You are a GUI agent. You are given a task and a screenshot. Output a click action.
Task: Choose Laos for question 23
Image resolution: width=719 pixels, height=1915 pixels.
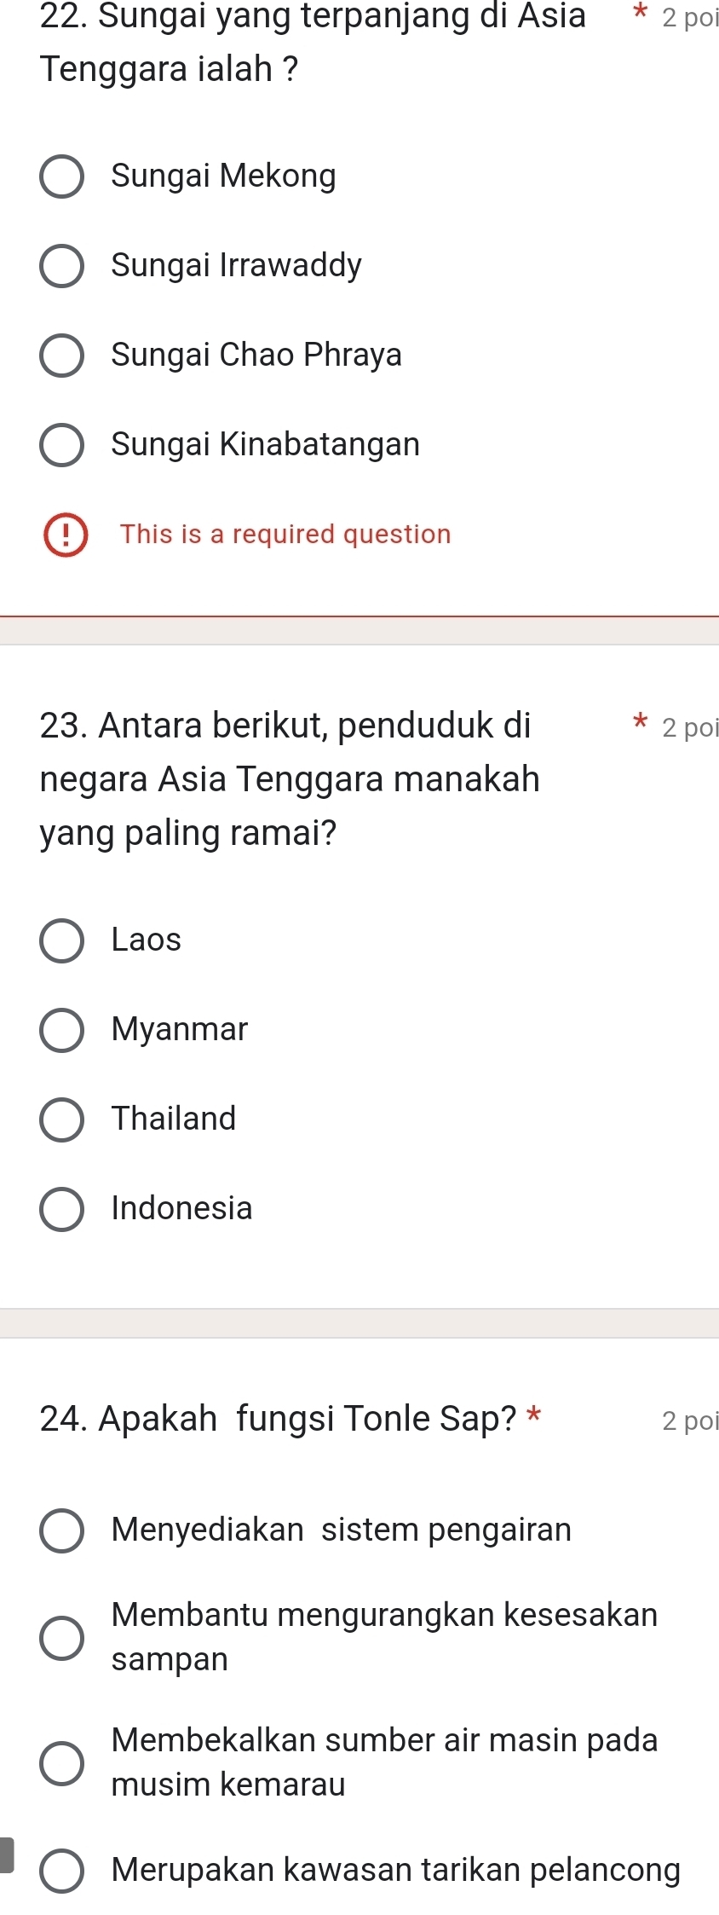click(62, 940)
